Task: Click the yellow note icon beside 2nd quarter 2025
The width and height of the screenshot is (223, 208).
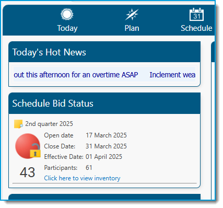Action: [x=18, y=124]
